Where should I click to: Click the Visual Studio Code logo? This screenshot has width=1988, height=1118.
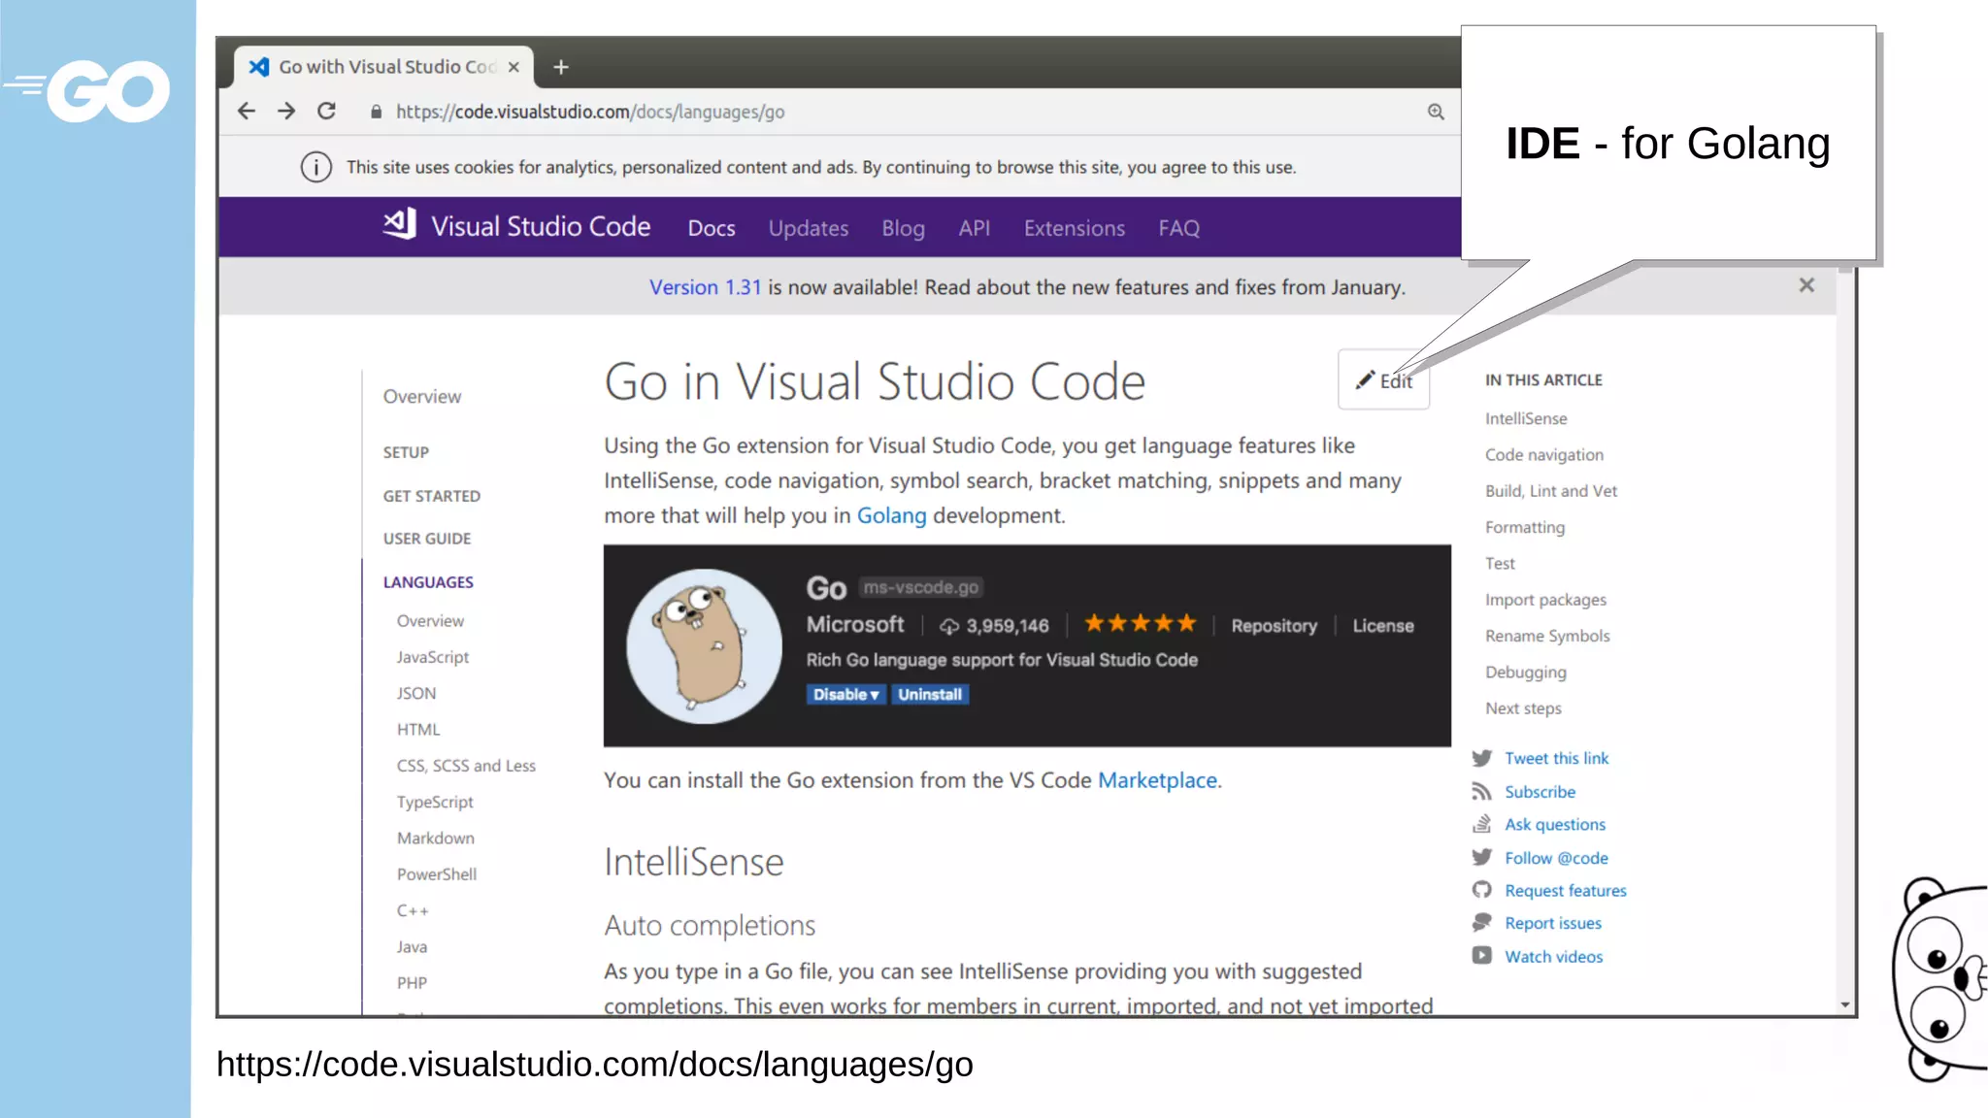[x=400, y=225]
